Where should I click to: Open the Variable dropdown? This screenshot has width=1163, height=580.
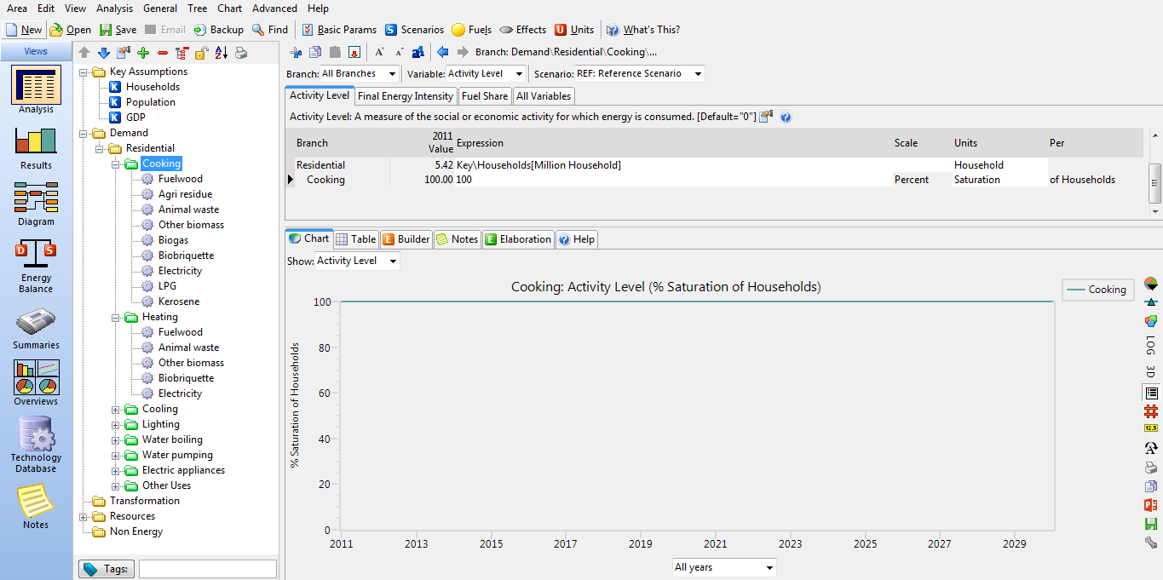point(485,74)
